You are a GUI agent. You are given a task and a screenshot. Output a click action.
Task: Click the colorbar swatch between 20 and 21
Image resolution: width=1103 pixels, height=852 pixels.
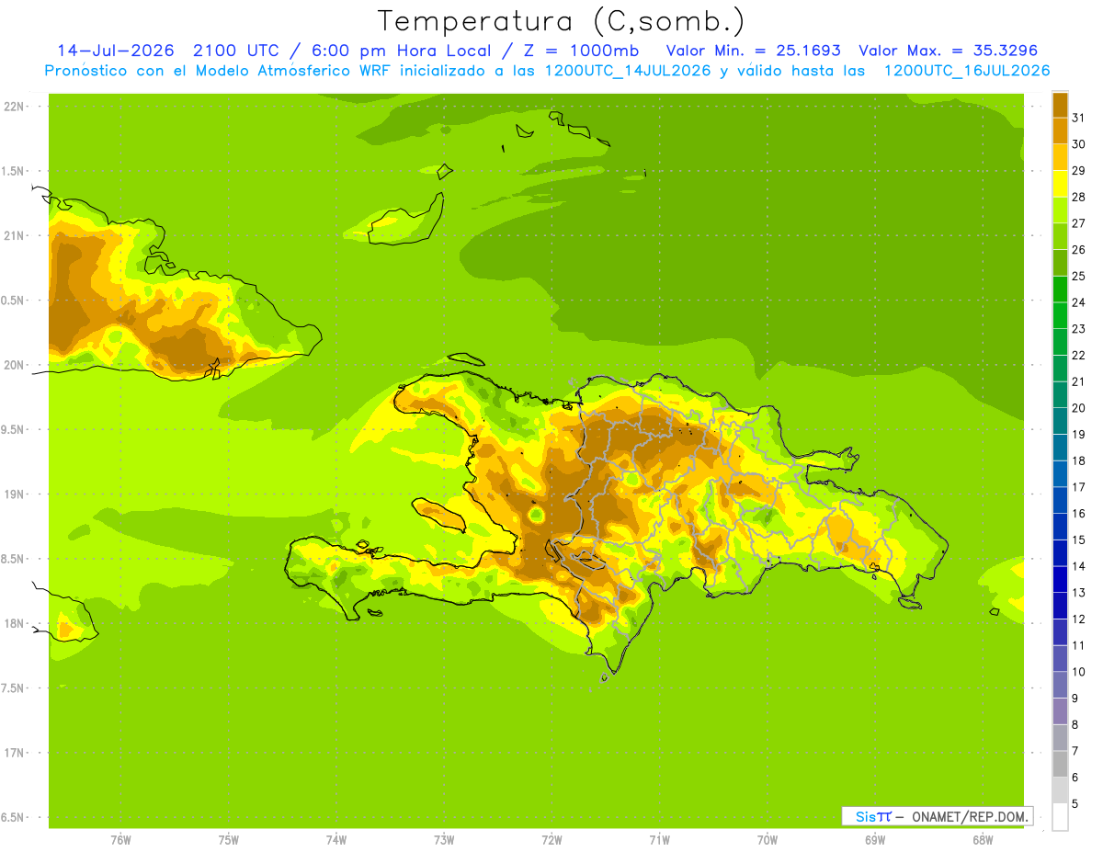(1060, 394)
